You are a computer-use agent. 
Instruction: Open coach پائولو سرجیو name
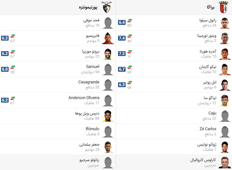point(89,160)
